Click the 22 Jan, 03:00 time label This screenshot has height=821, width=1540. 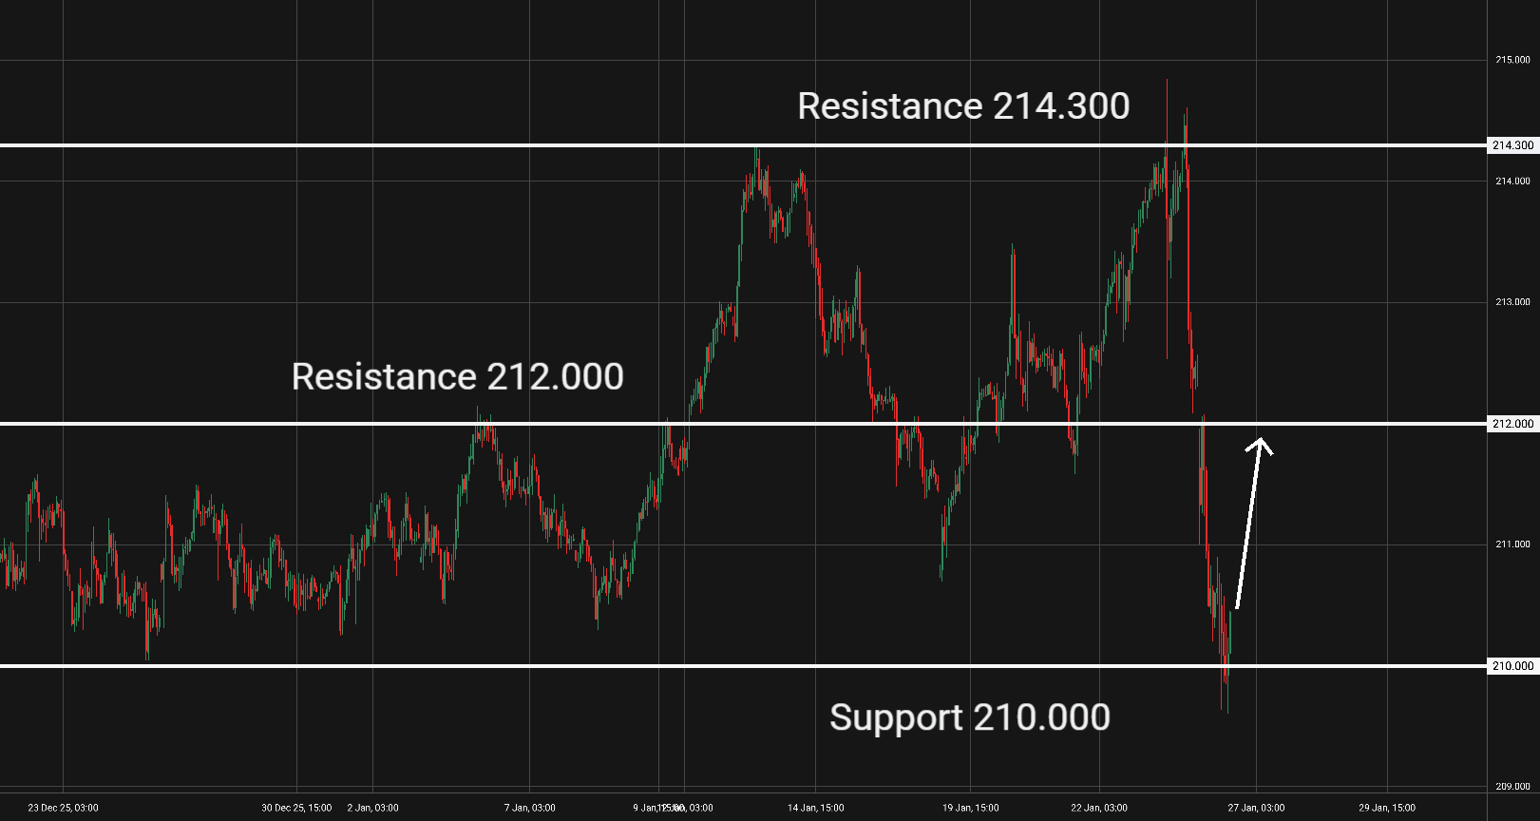click(x=1099, y=808)
